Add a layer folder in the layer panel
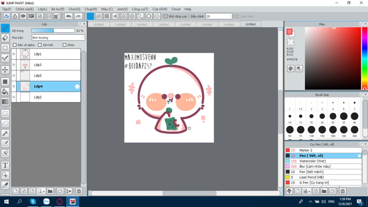This screenshot has height=207, width=368. point(50,191)
